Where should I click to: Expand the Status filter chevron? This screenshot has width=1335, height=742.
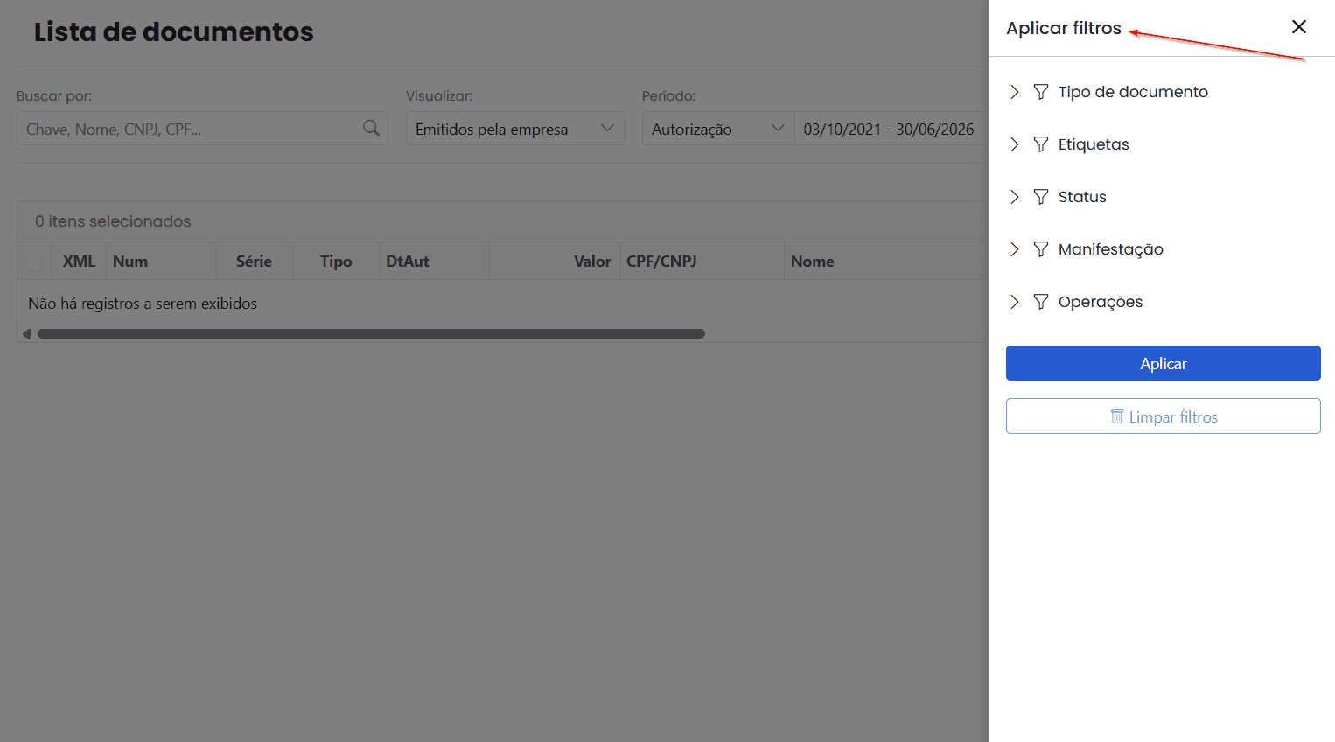coord(1015,197)
